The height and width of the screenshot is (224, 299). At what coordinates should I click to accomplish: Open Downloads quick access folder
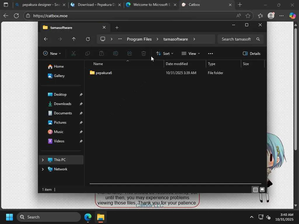62,104
